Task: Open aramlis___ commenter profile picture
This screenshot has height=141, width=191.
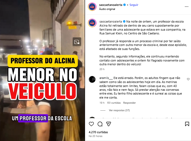Action: pos(92,79)
